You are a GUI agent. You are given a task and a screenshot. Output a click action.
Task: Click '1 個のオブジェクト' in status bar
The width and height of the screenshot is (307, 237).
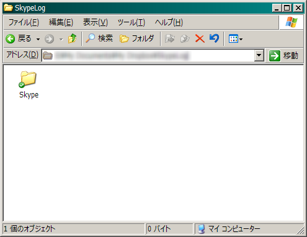[30, 229]
